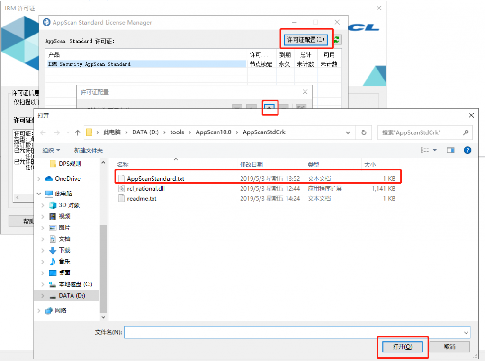Go forward using the forward arrow
This screenshot has width=485, height=361.
click(57, 132)
